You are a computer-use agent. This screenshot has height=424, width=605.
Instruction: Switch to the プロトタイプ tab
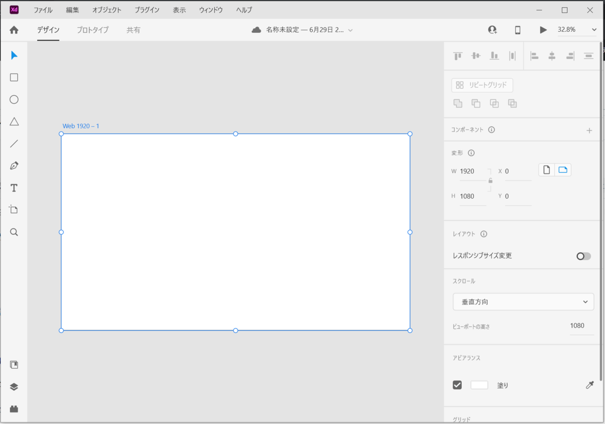(93, 30)
